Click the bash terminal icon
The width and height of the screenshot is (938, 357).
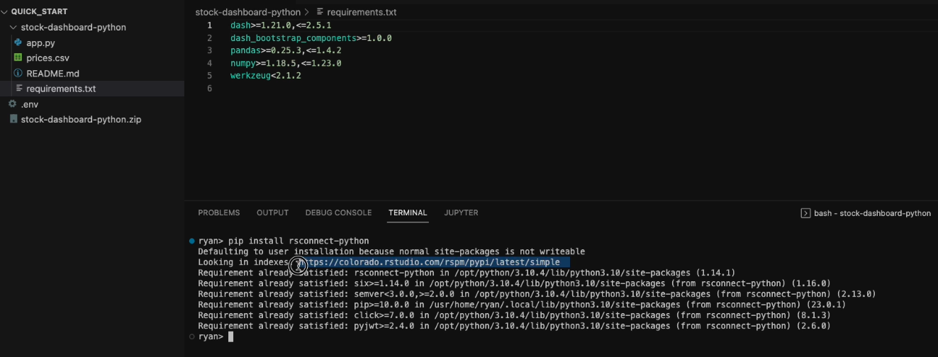click(805, 213)
